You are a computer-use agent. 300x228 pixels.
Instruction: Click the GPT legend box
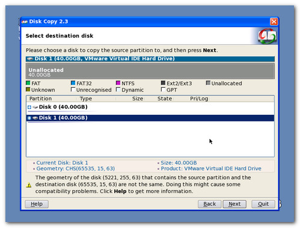(163, 90)
